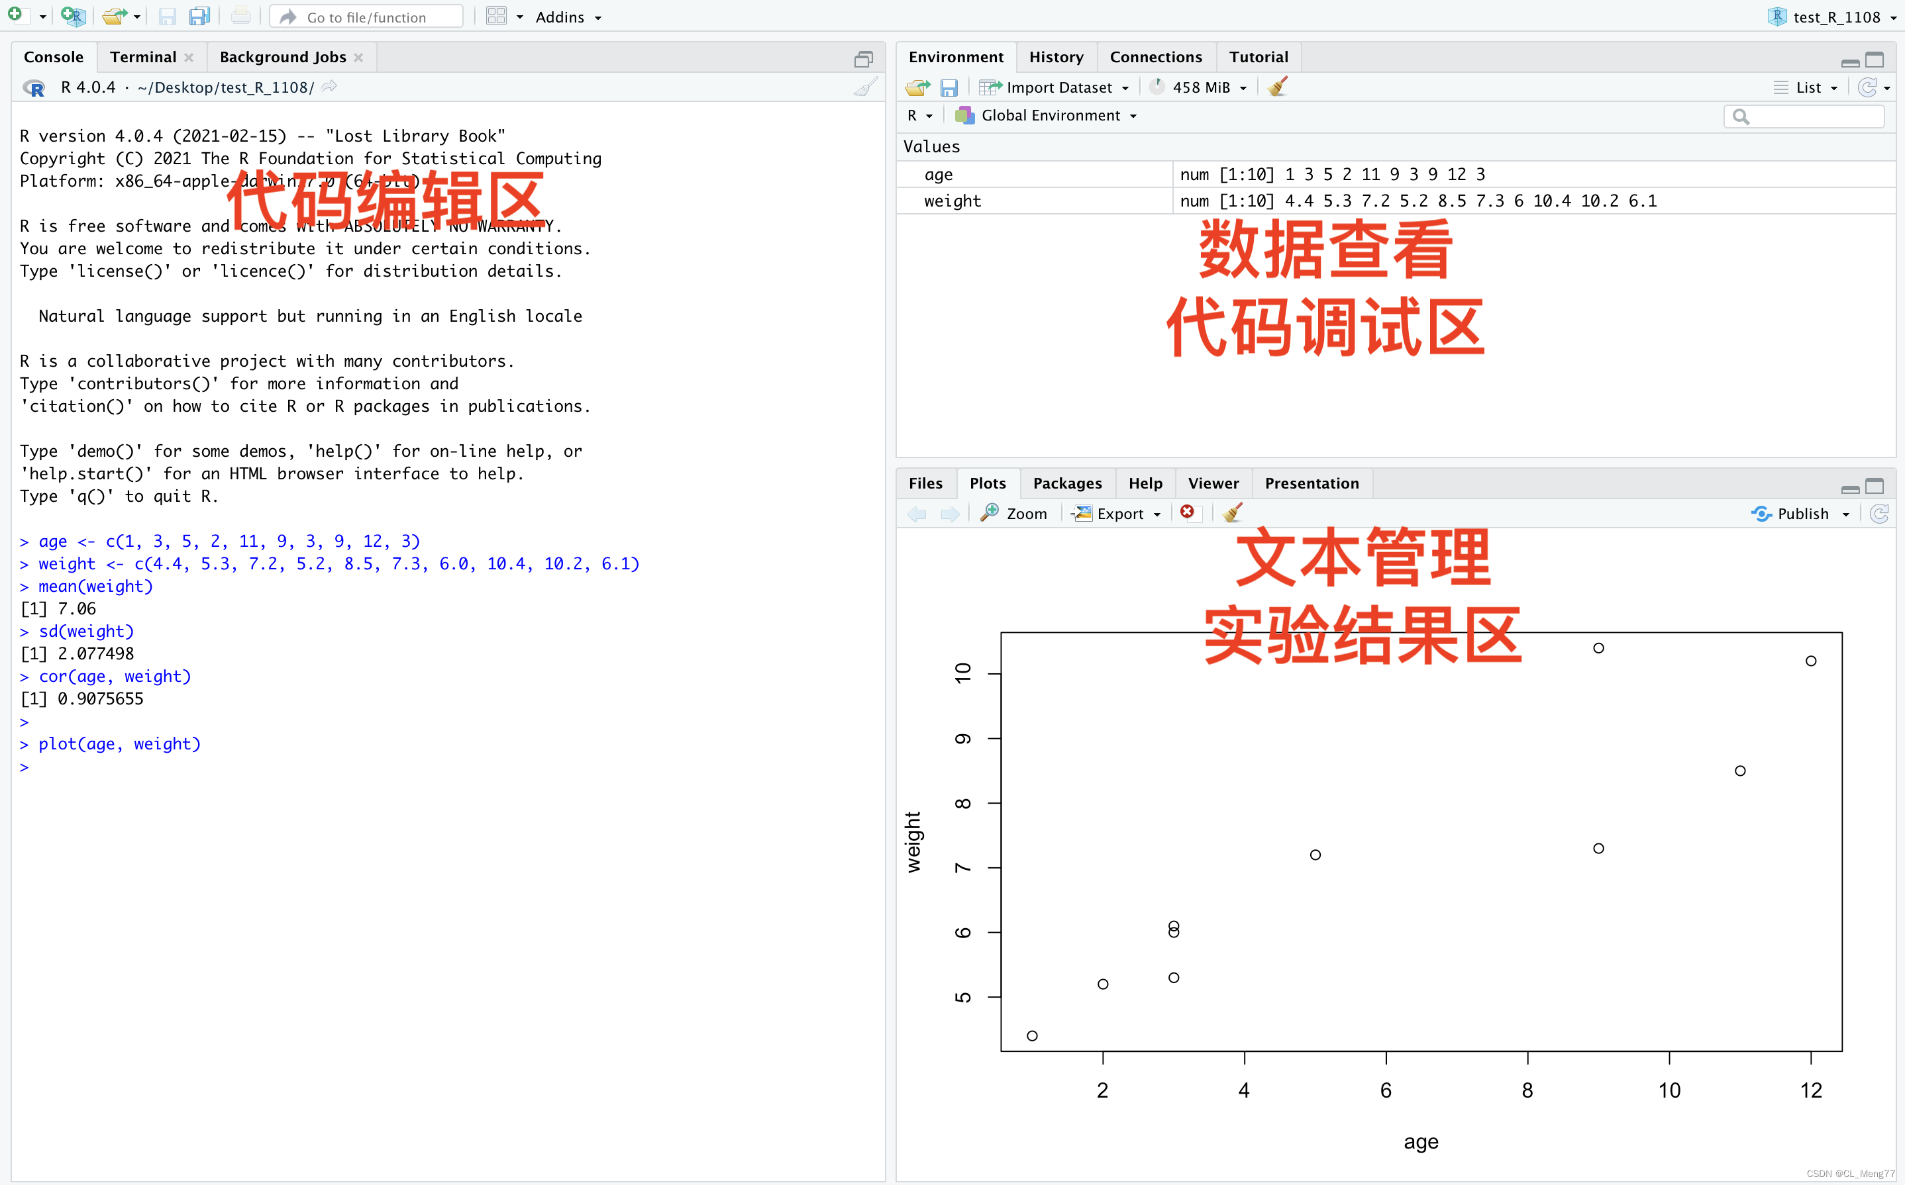Click the working directory arrow icon
This screenshot has height=1185, width=1905.
(329, 86)
